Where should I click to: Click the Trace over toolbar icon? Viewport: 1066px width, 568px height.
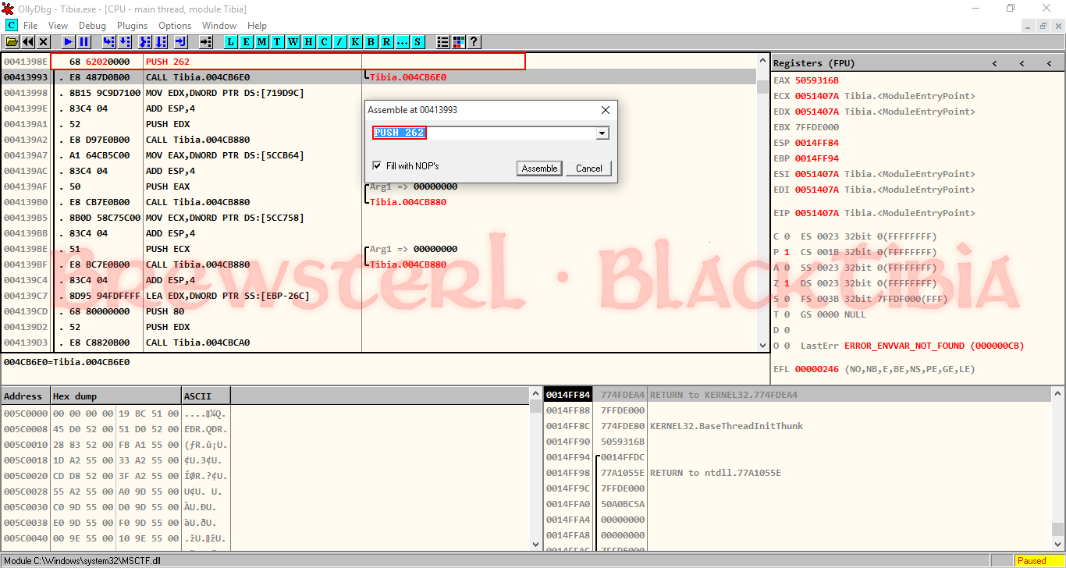[x=161, y=42]
